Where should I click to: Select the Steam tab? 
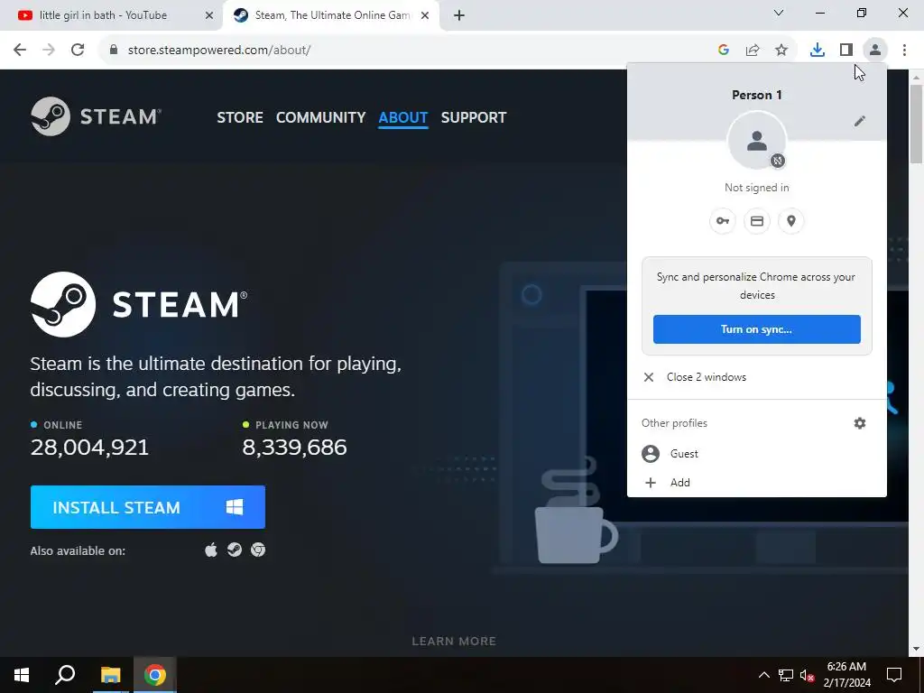tap(331, 15)
